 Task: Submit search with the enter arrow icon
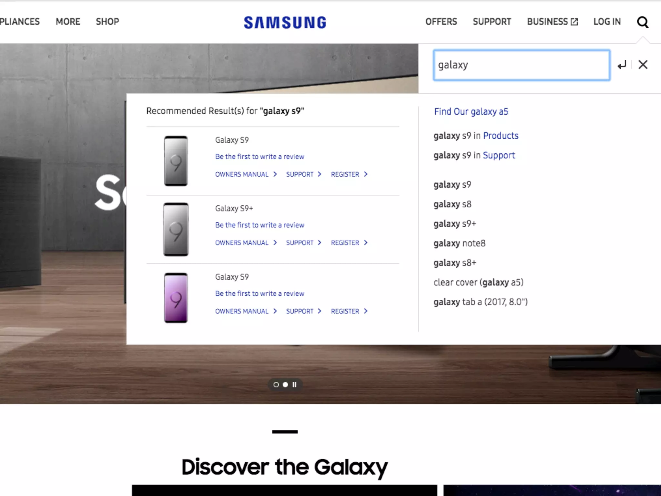coord(622,65)
